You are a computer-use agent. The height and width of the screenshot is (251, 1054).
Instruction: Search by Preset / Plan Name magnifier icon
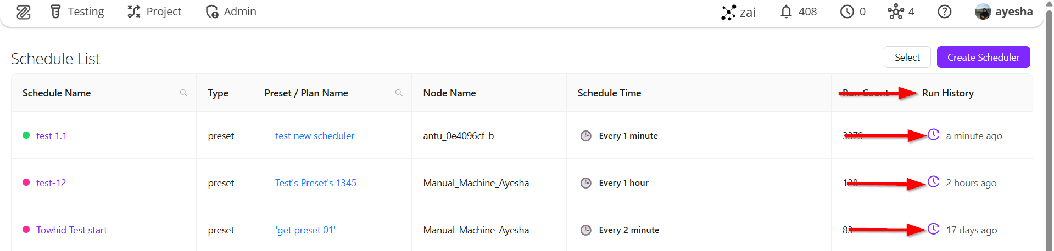(x=399, y=93)
